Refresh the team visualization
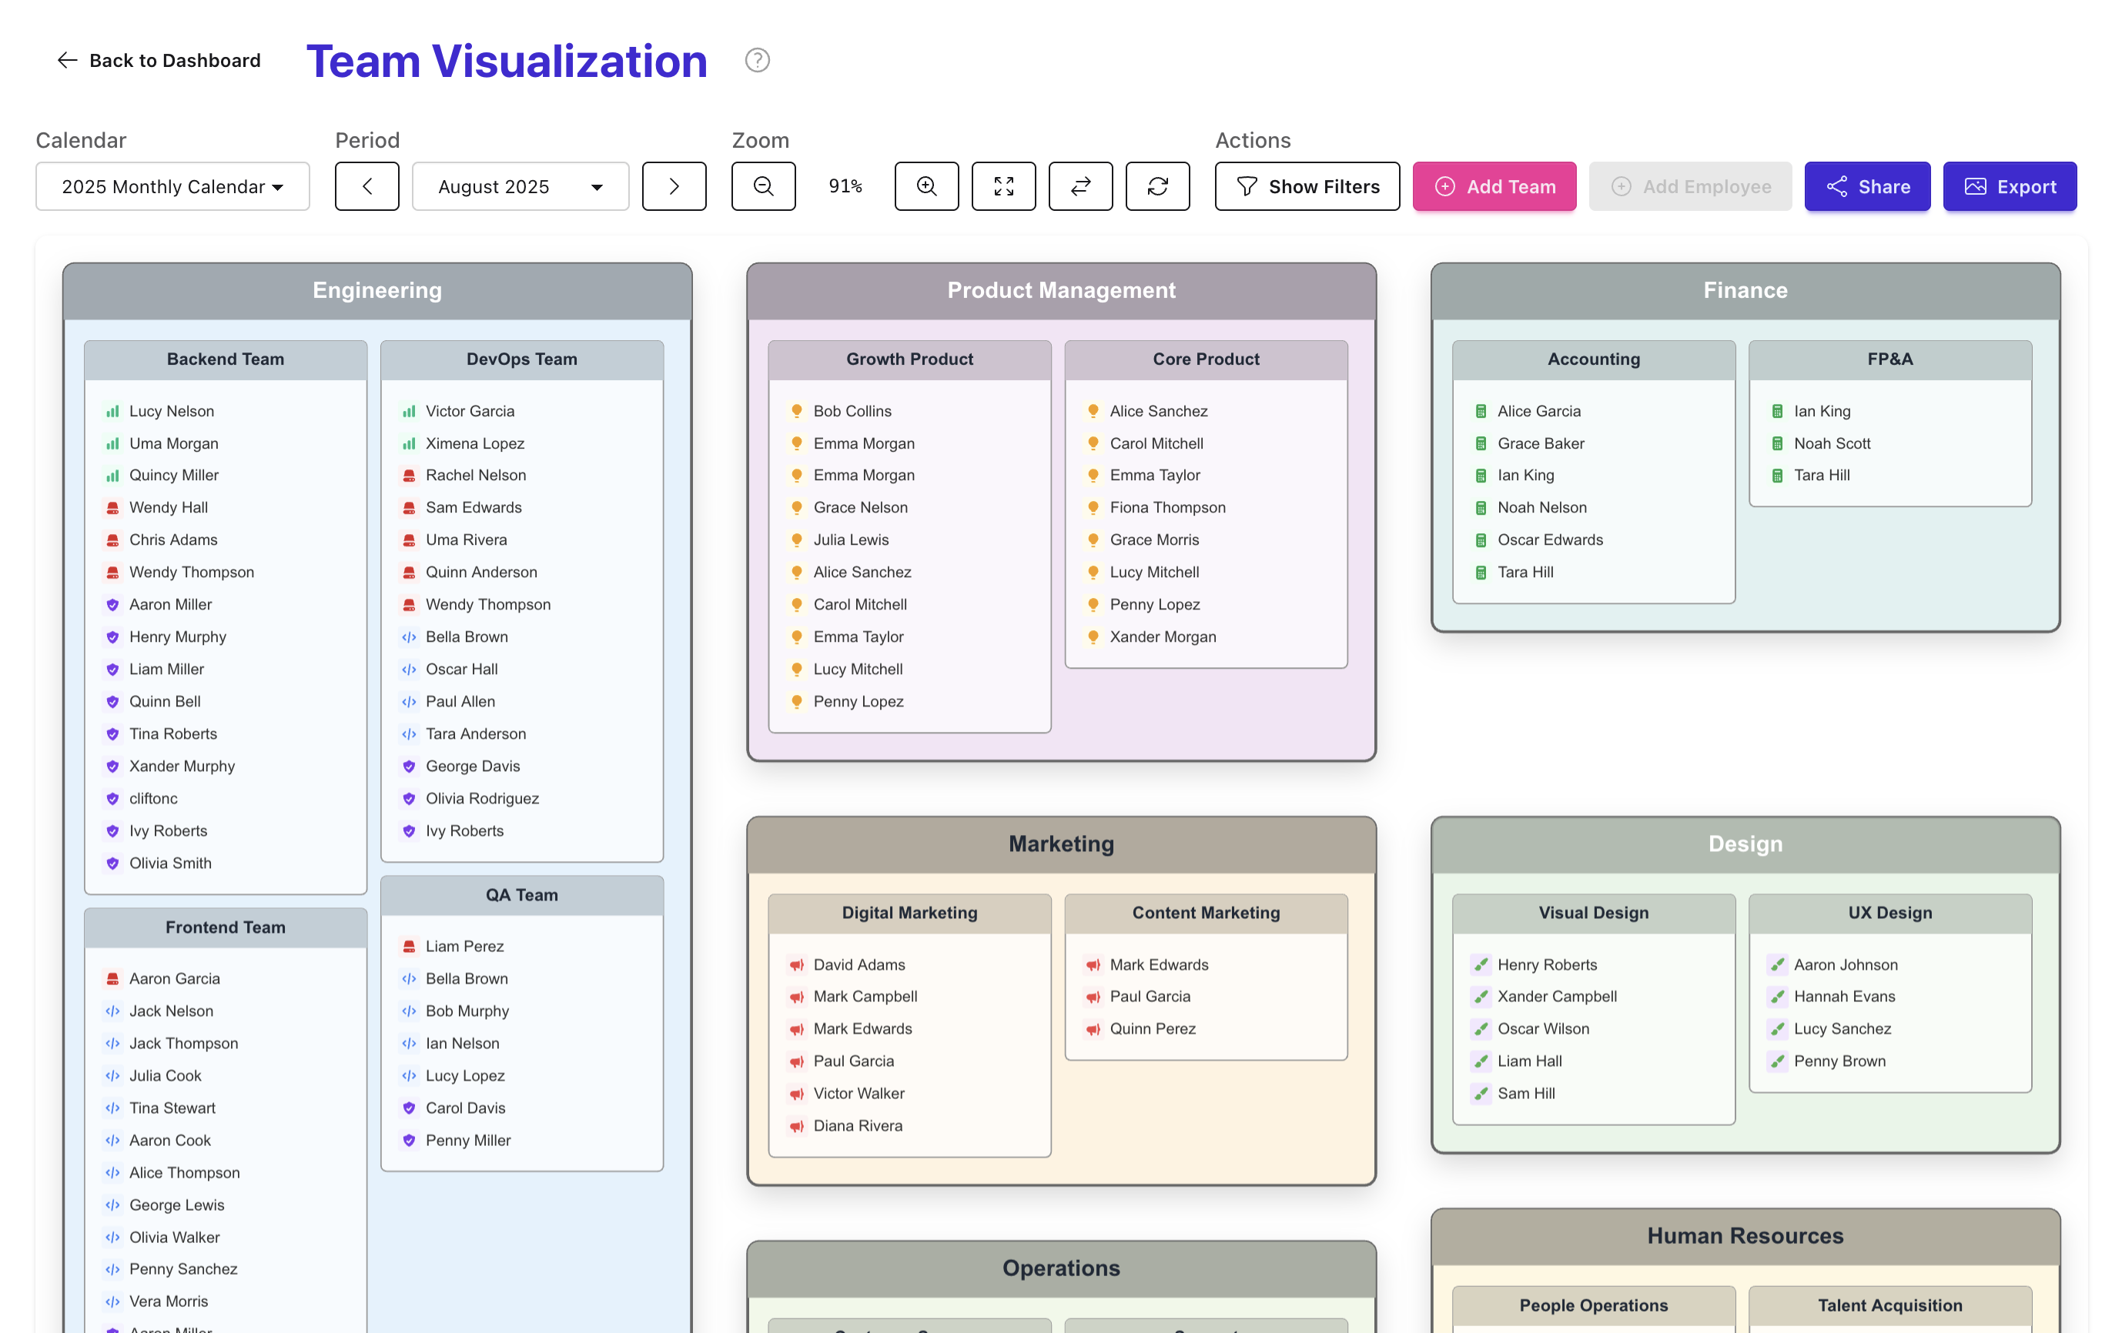This screenshot has width=2122, height=1333. [1158, 186]
